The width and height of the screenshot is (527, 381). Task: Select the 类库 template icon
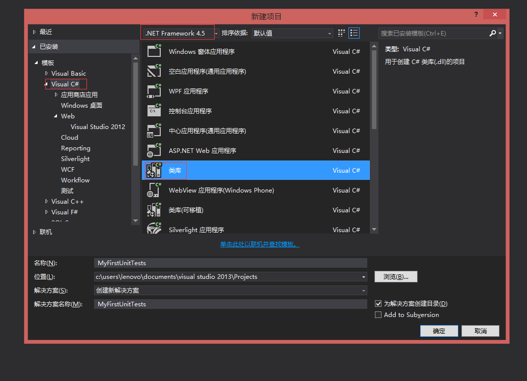point(154,170)
